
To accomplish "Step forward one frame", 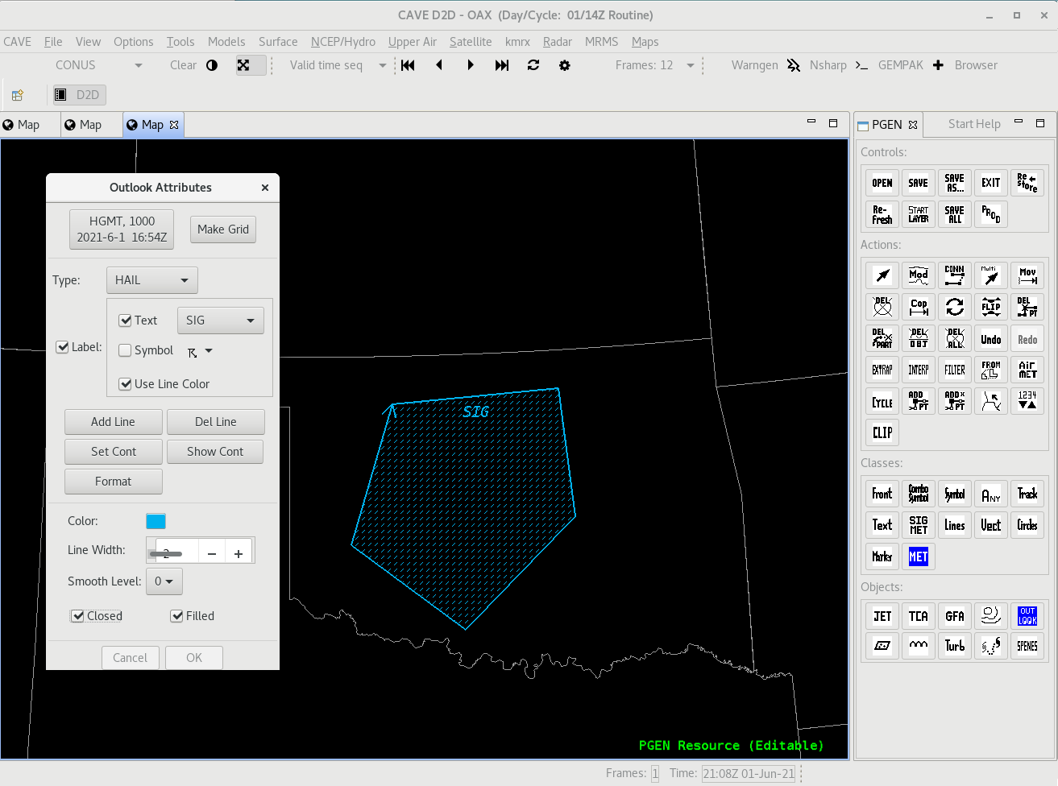I will point(471,65).
